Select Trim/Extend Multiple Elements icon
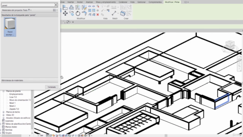Viewport: 243px width, 137px height. pos(94,14)
